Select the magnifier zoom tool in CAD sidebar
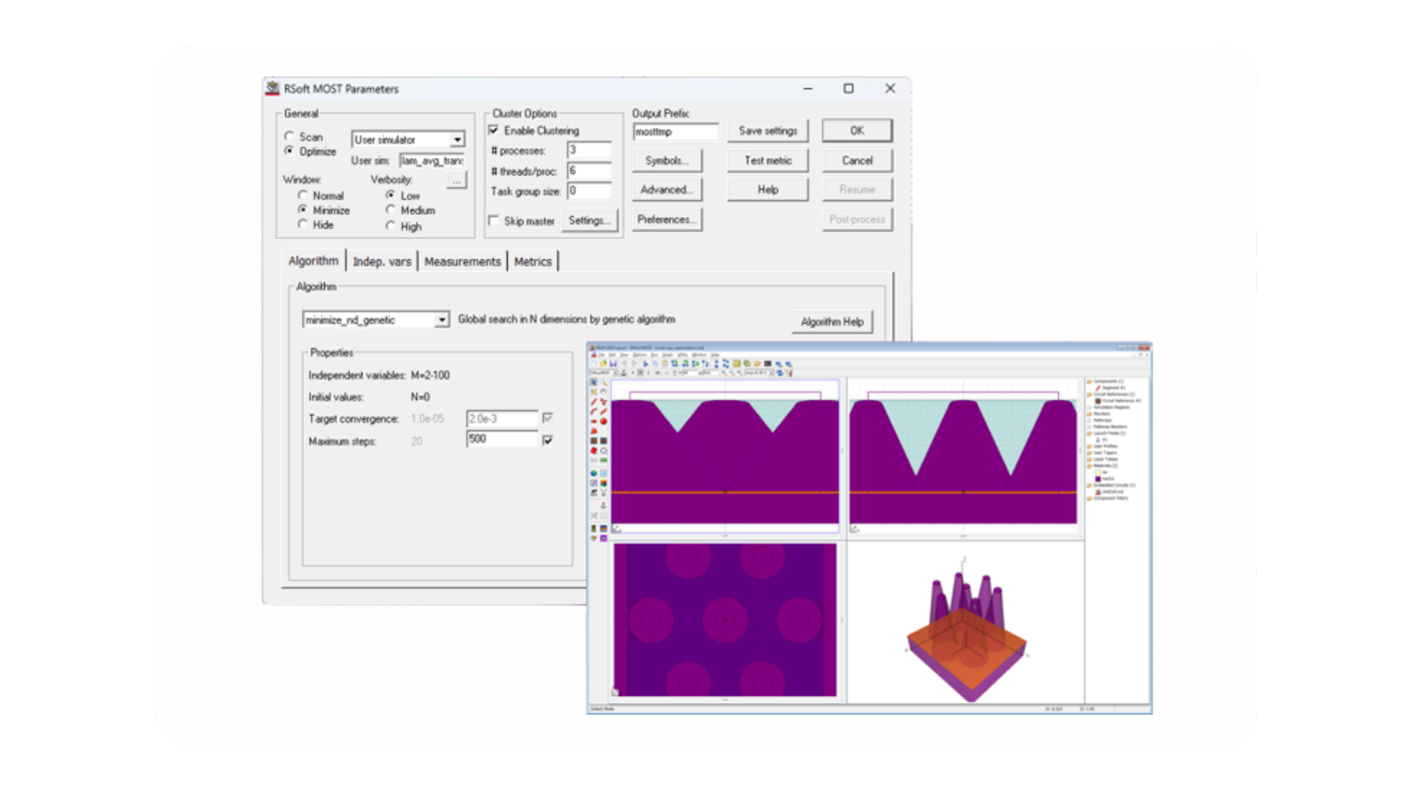1413x794 pixels. (603, 382)
